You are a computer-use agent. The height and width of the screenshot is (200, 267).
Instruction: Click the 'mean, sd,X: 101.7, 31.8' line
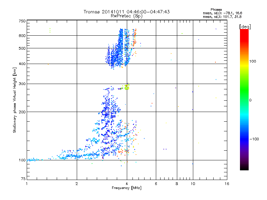(222, 17)
